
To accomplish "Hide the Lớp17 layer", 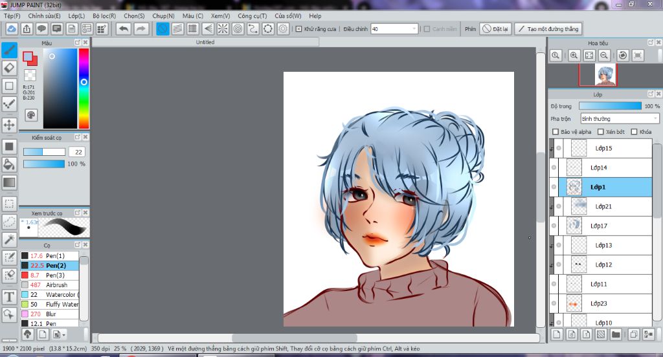I will click(554, 226).
